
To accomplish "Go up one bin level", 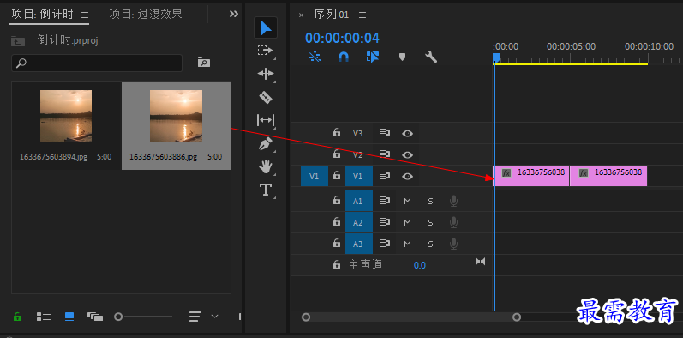I will (18, 41).
